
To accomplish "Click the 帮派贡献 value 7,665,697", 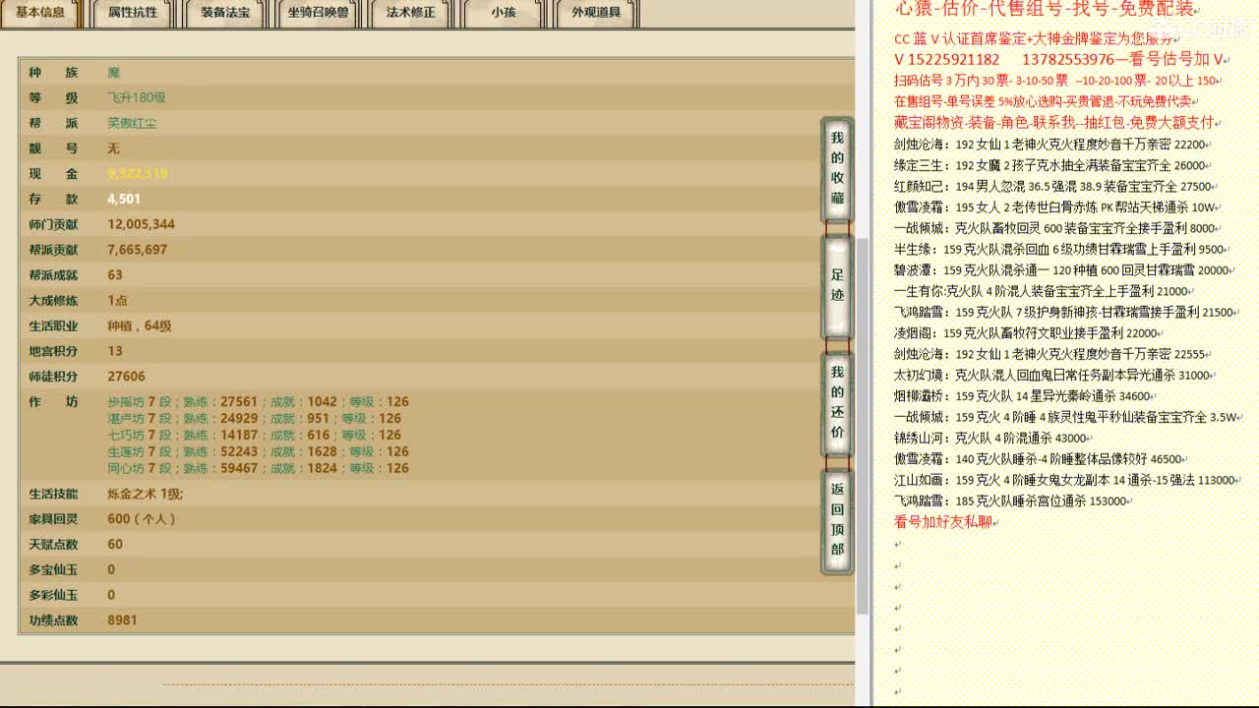I will pos(138,250).
